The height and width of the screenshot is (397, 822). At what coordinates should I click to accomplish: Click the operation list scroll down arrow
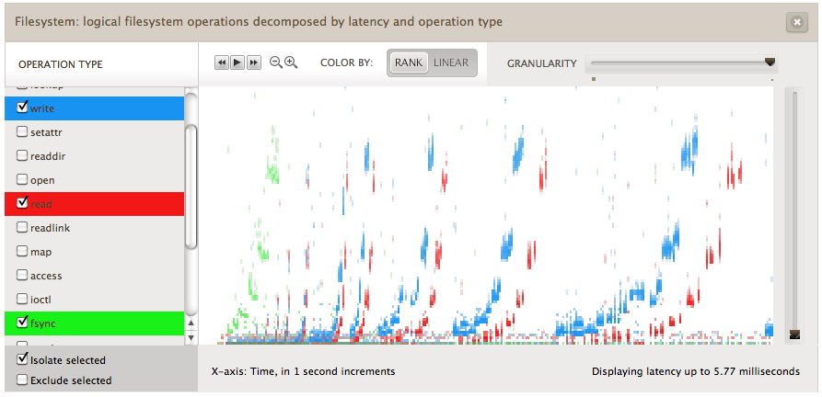[x=191, y=338]
